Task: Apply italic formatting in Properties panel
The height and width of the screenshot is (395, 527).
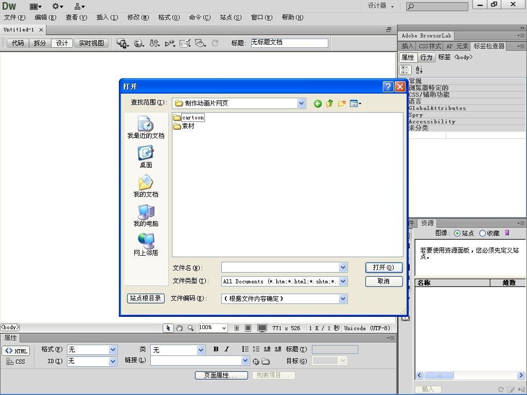Action: 227,349
